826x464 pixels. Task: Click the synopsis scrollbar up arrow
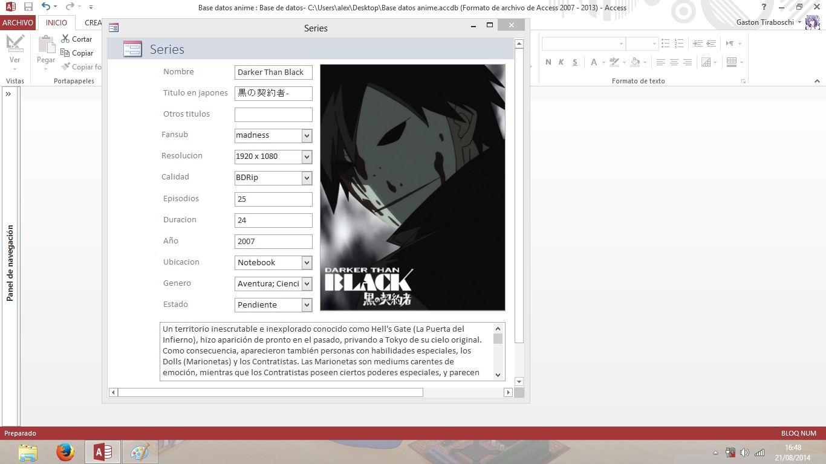498,327
